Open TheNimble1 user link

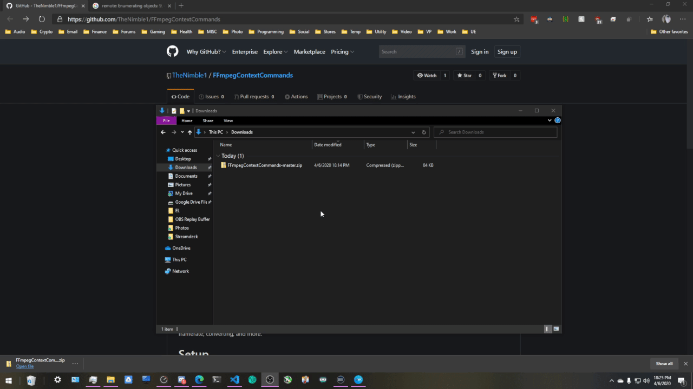coord(189,75)
